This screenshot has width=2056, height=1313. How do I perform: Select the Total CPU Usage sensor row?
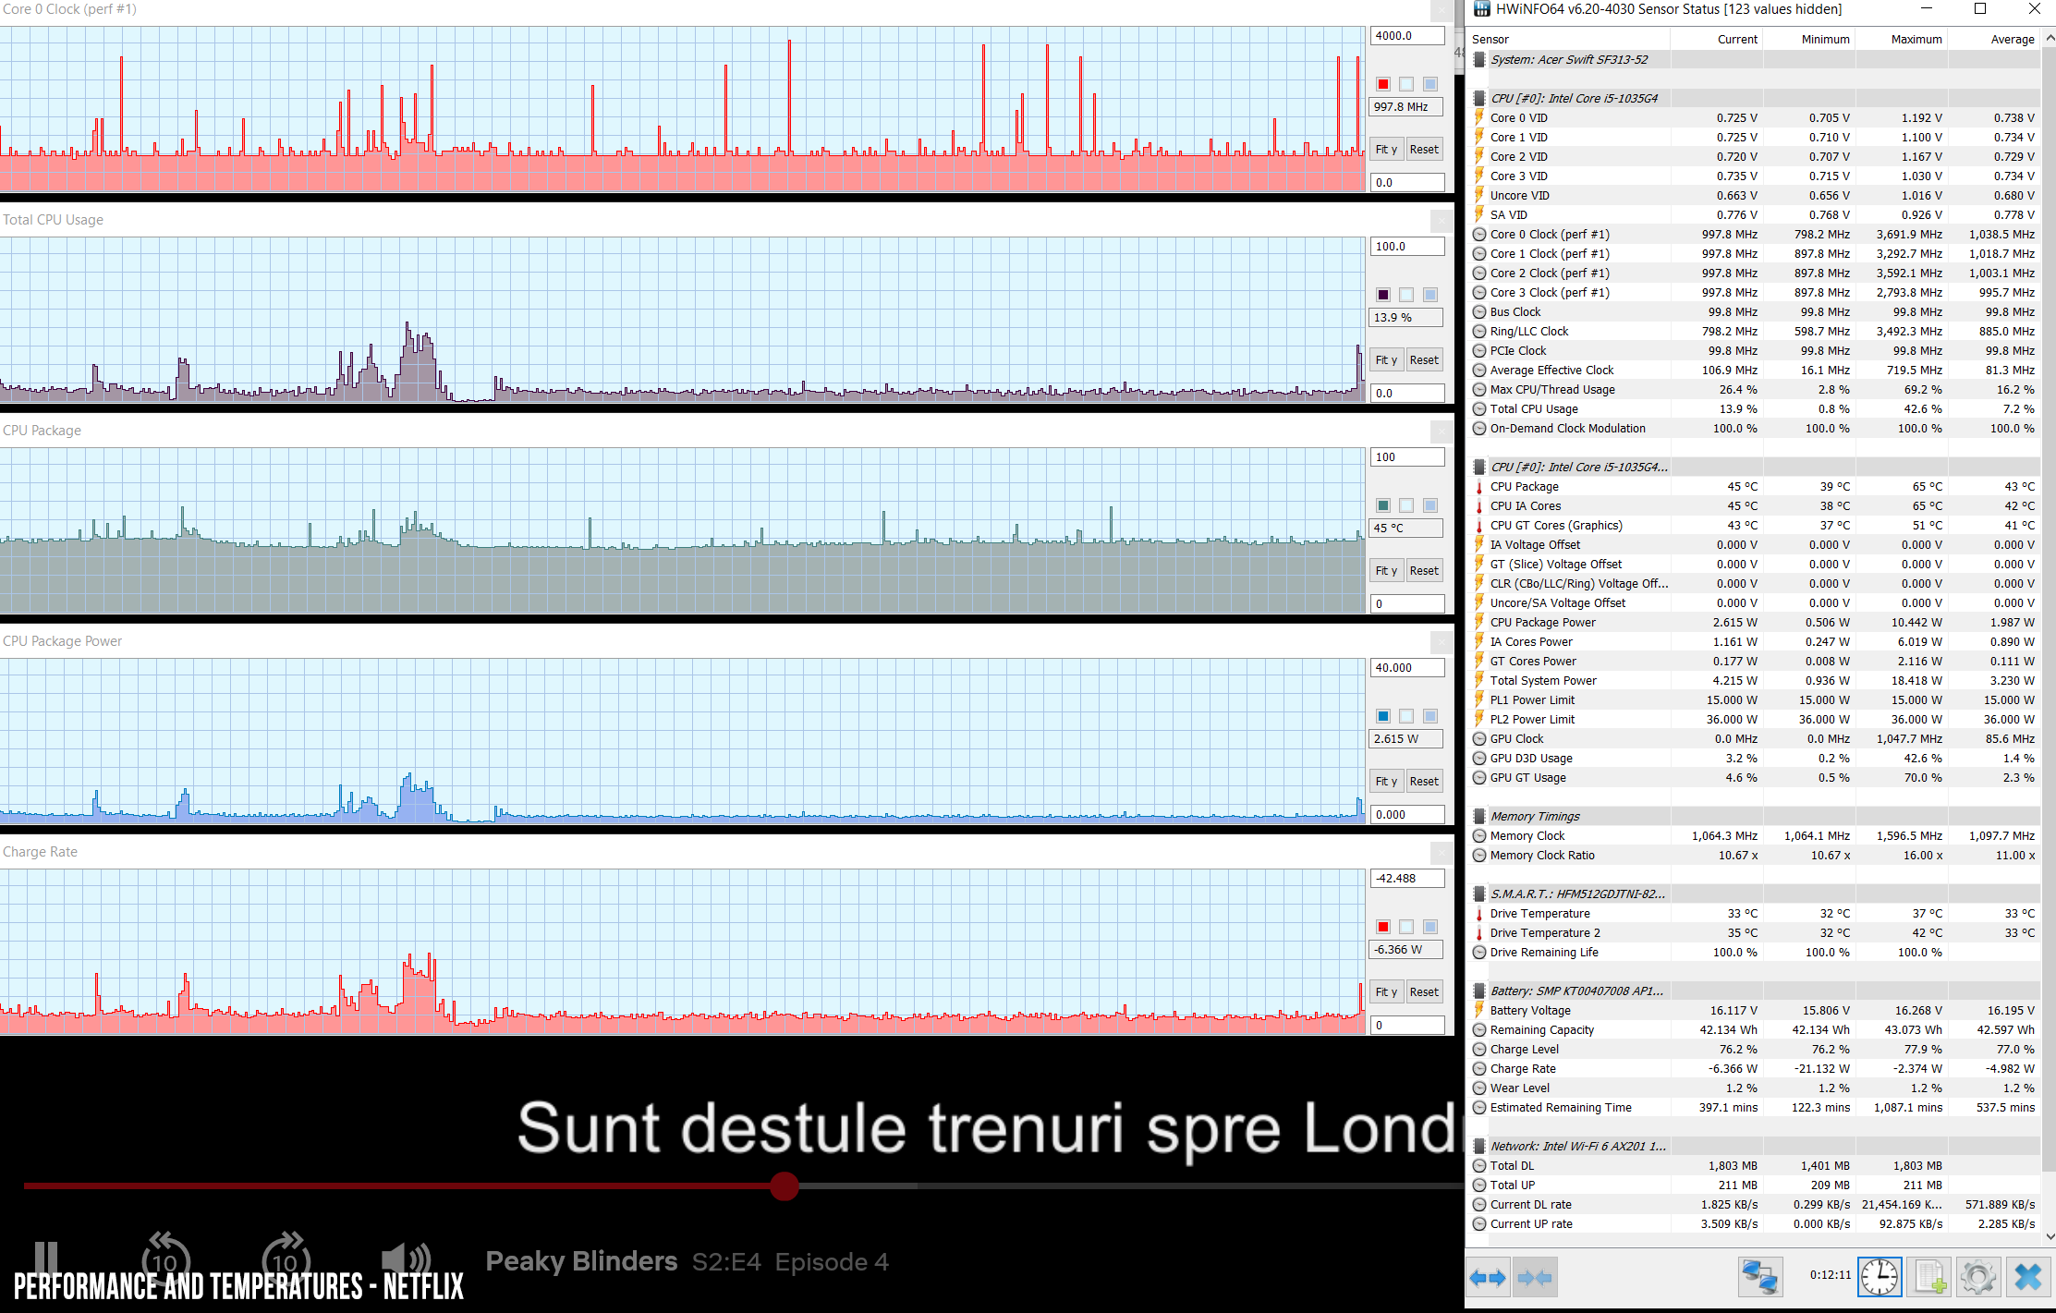coord(1754,409)
